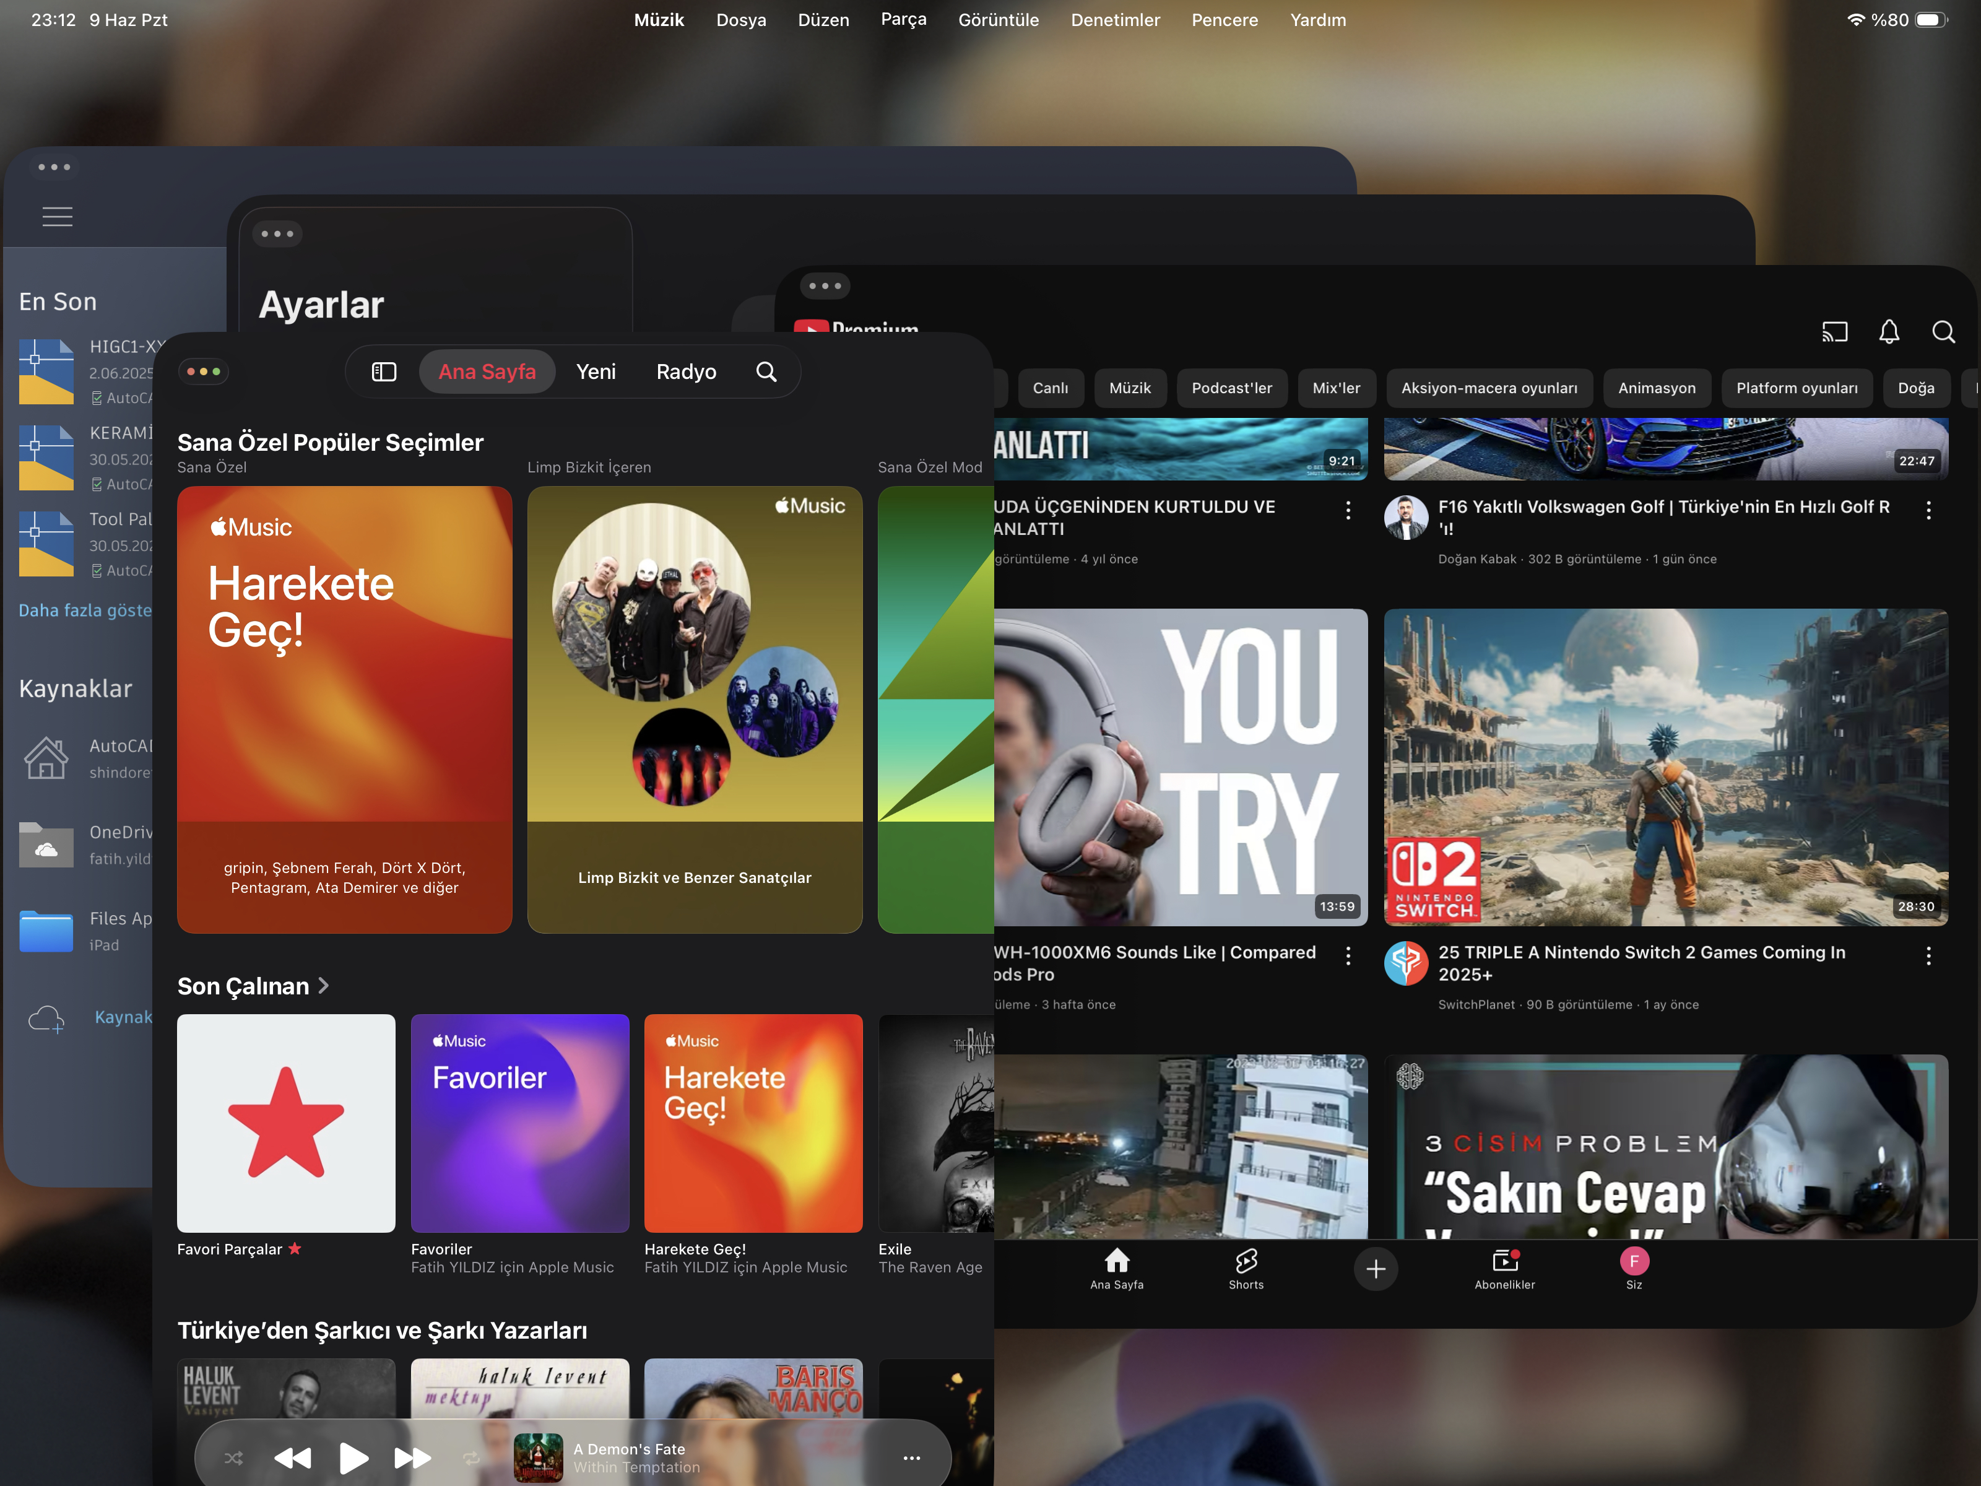Image resolution: width=1981 pixels, height=1486 pixels.
Task: Skip to the next track
Action: pos(412,1458)
